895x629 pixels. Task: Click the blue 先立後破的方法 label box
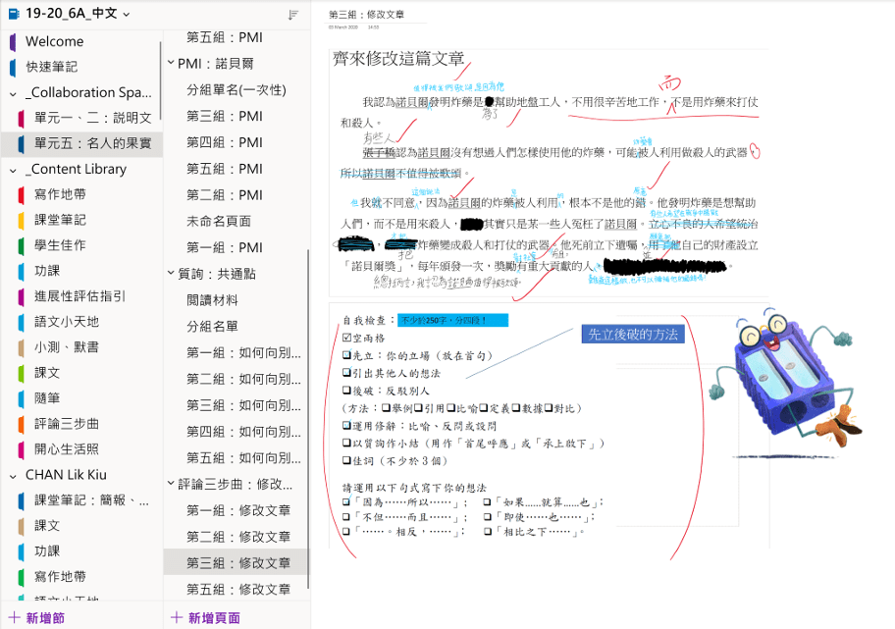click(632, 334)
